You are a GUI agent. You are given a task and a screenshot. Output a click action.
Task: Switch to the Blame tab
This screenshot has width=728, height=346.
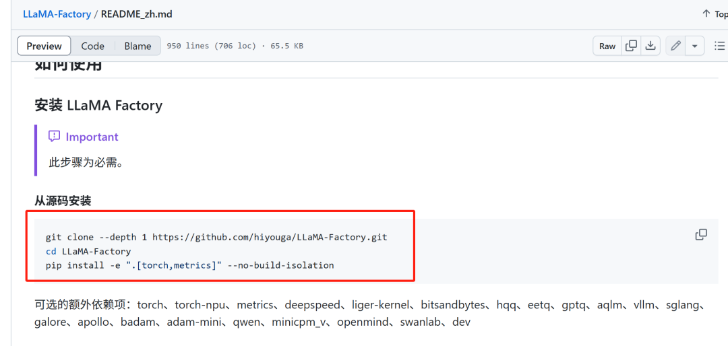(x=138, y=46)
